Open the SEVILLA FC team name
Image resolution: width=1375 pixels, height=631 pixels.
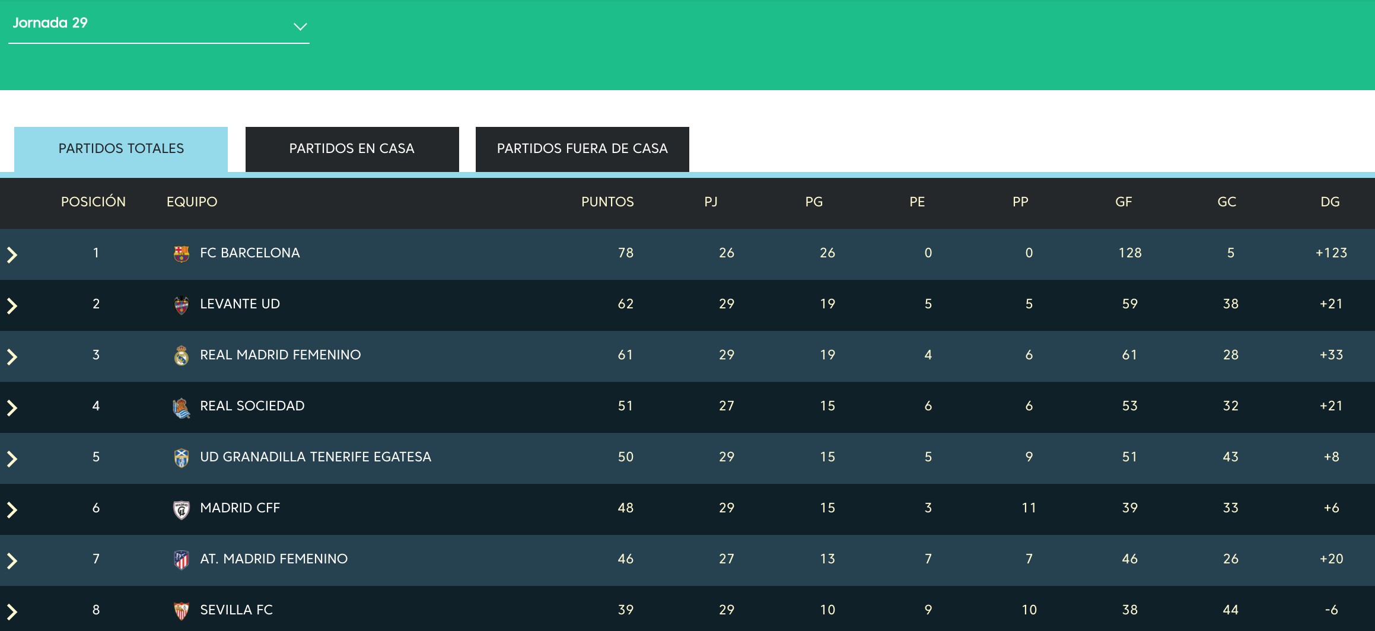(x=236, y=610)
